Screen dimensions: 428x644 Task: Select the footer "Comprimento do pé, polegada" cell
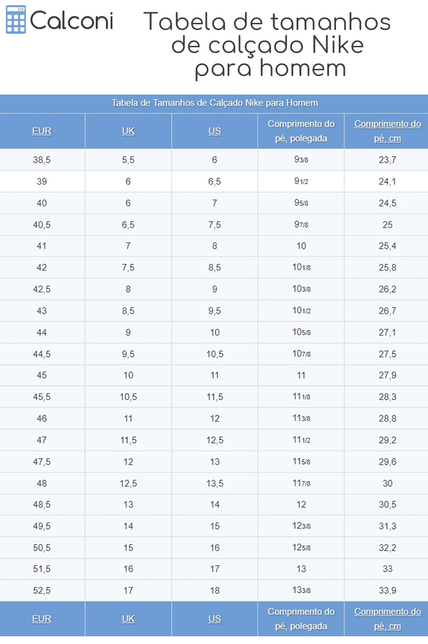tap(301, 618)
